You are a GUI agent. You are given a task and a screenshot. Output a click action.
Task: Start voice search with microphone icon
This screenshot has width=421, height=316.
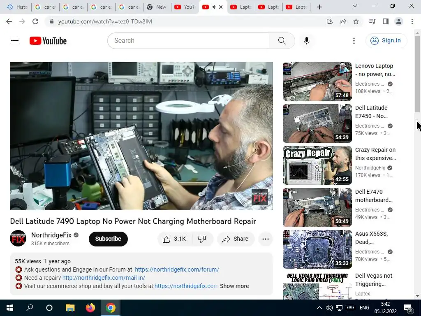click(x=307, y=41)
